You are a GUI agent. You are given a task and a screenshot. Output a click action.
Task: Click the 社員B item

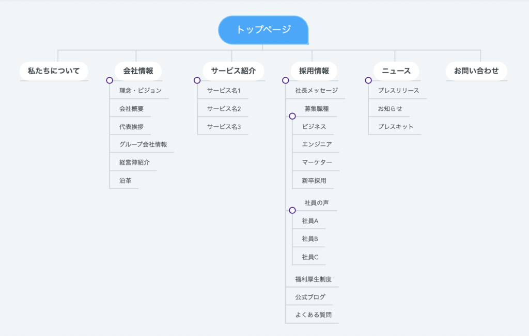coord(310,239)
